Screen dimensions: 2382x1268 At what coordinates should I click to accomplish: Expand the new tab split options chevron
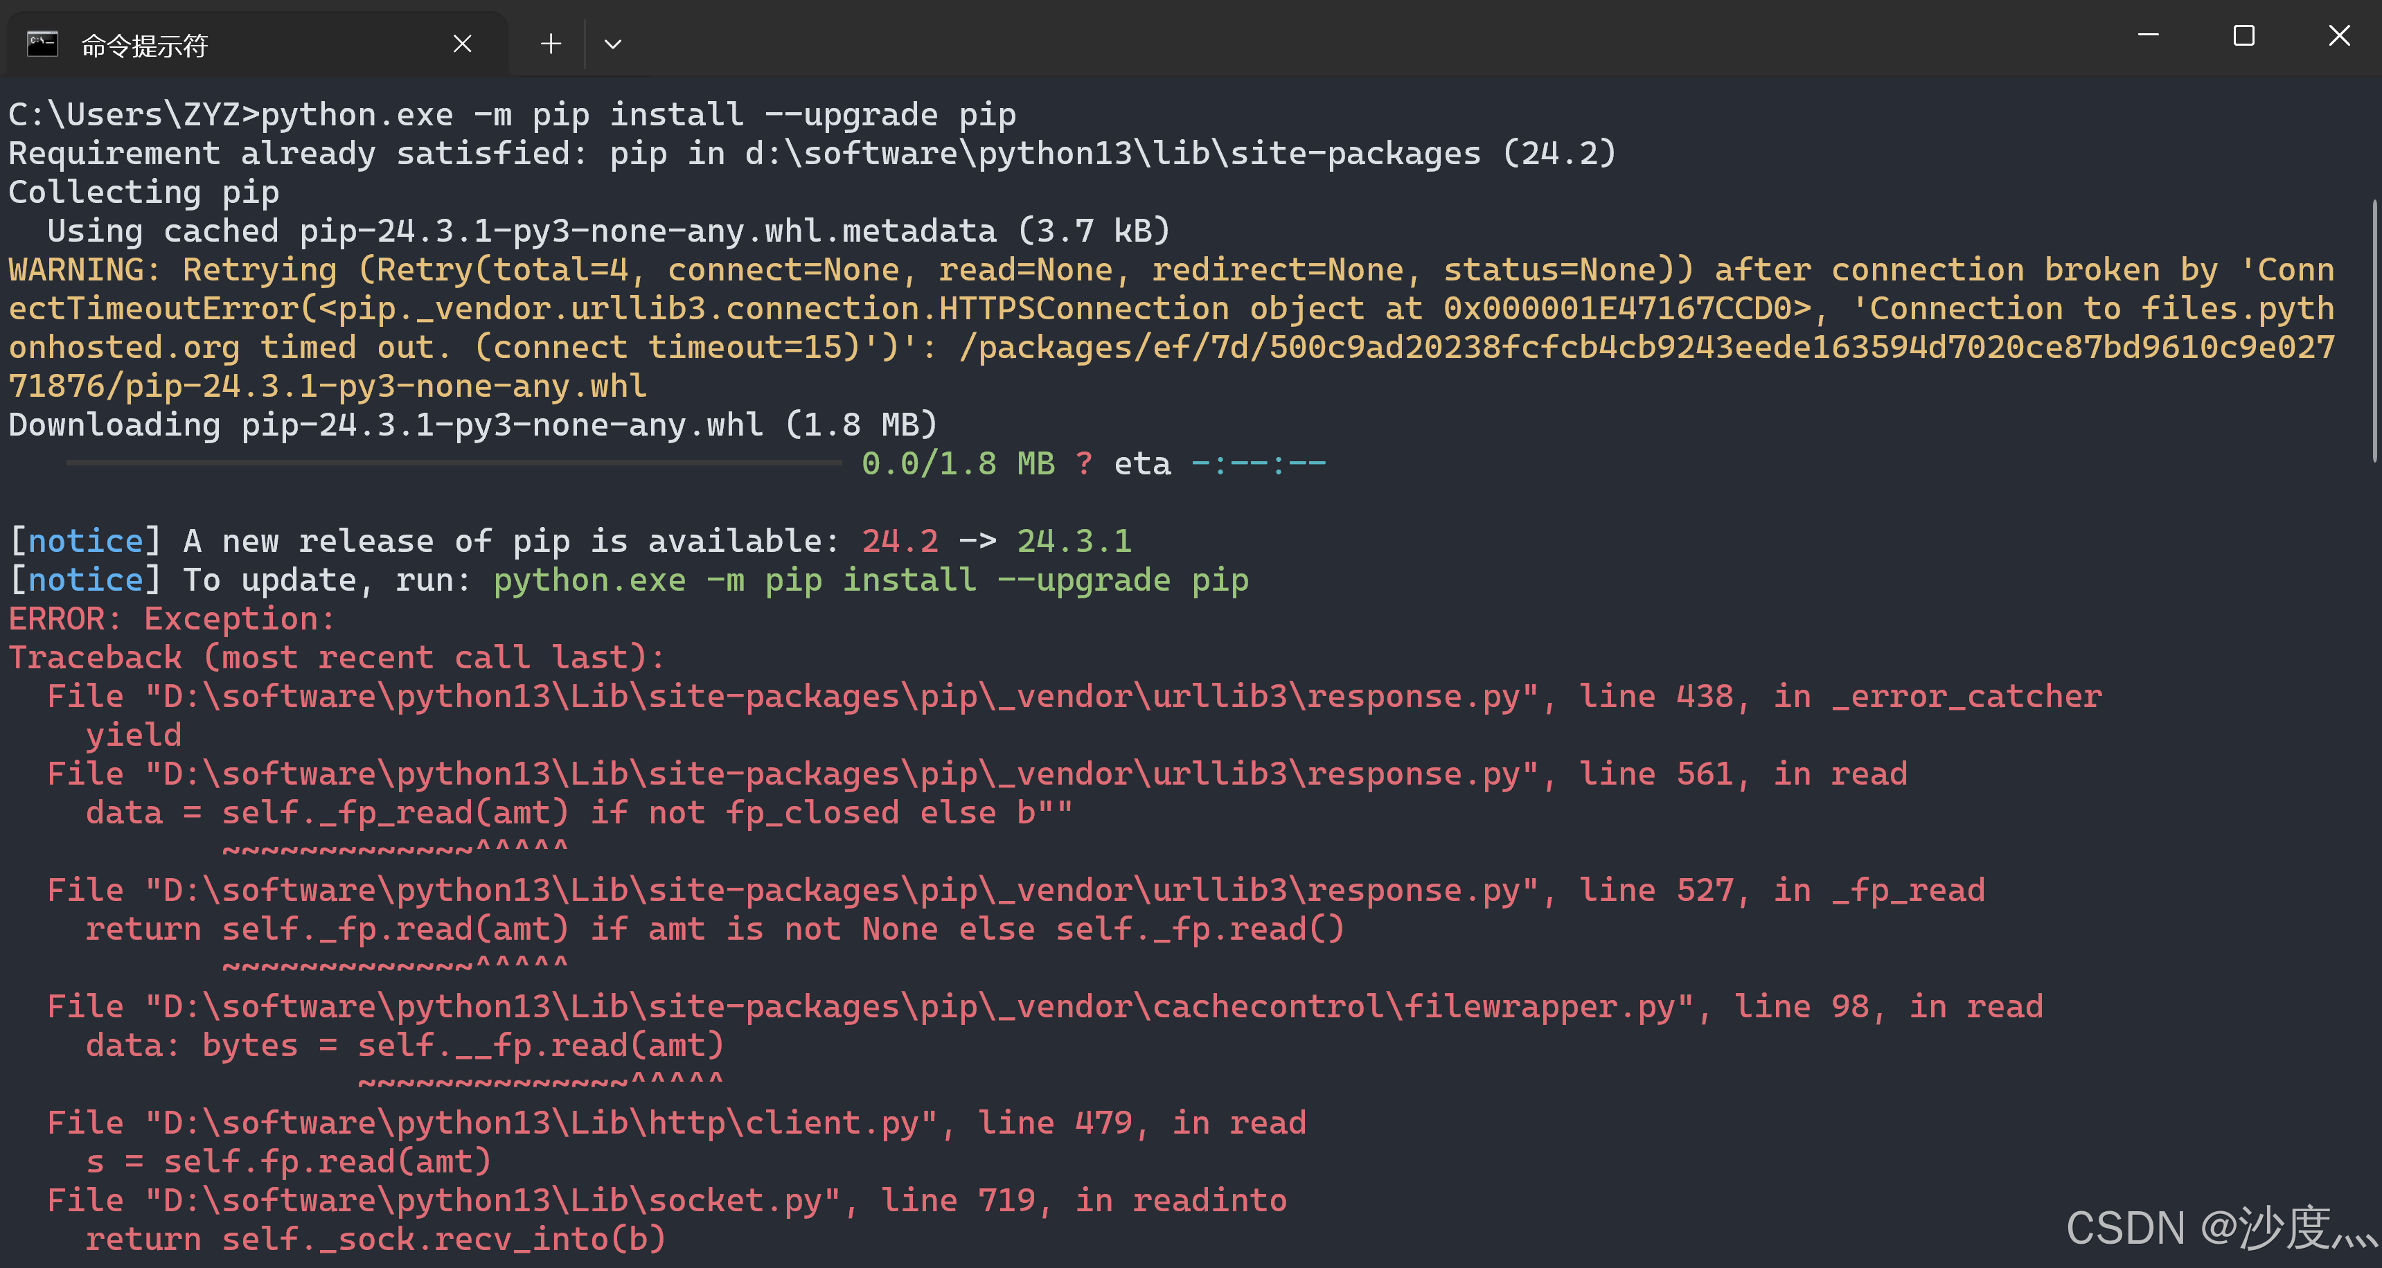click(x=613, y=42)
